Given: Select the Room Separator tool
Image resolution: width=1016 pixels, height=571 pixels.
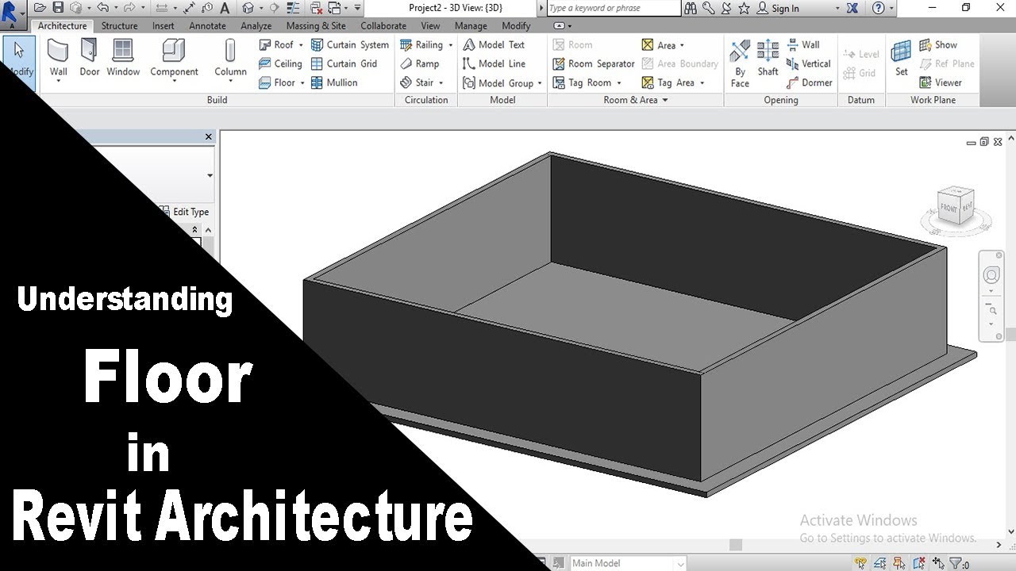Looking at the screenshot, I should [x=594, y=63].
